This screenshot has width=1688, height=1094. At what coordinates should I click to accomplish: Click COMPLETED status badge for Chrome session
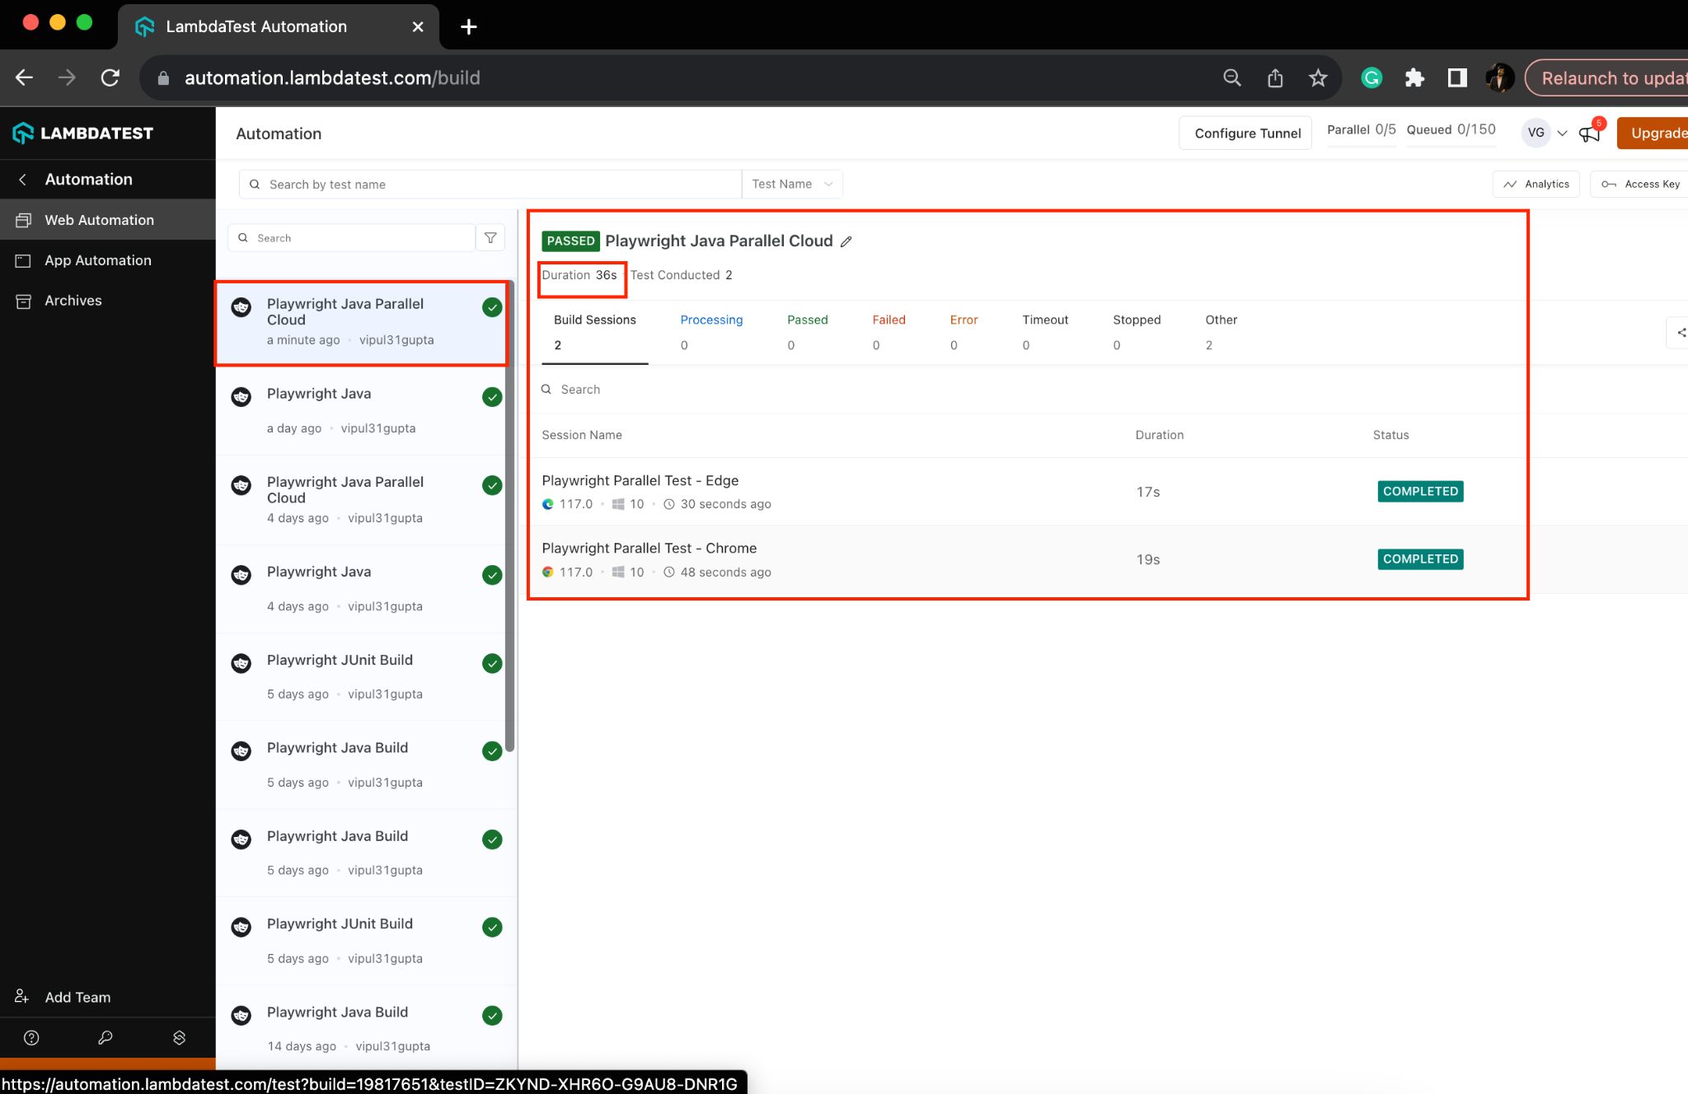click(x=1420, y=559)
